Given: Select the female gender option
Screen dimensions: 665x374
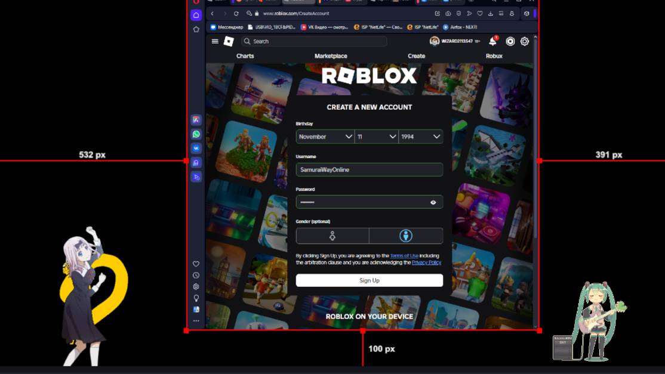Looking at the screenshot, I should click(332, 236).
